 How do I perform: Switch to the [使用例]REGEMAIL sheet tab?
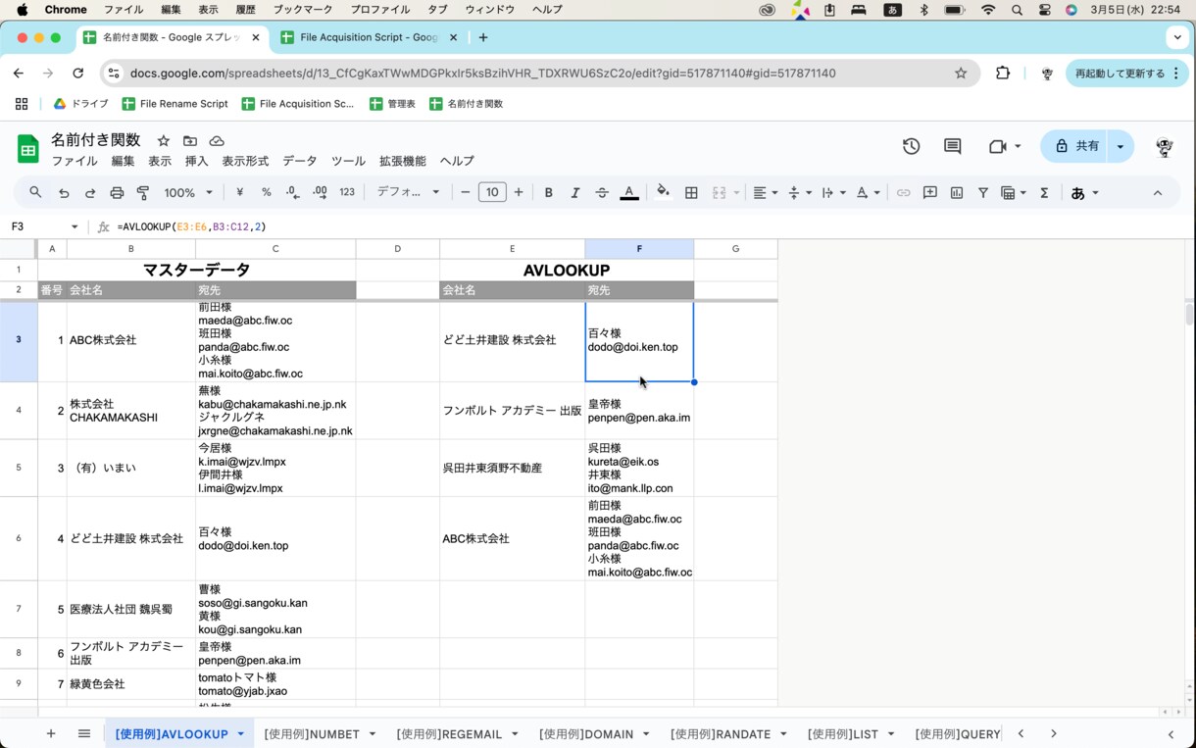[x=449, y=734]
